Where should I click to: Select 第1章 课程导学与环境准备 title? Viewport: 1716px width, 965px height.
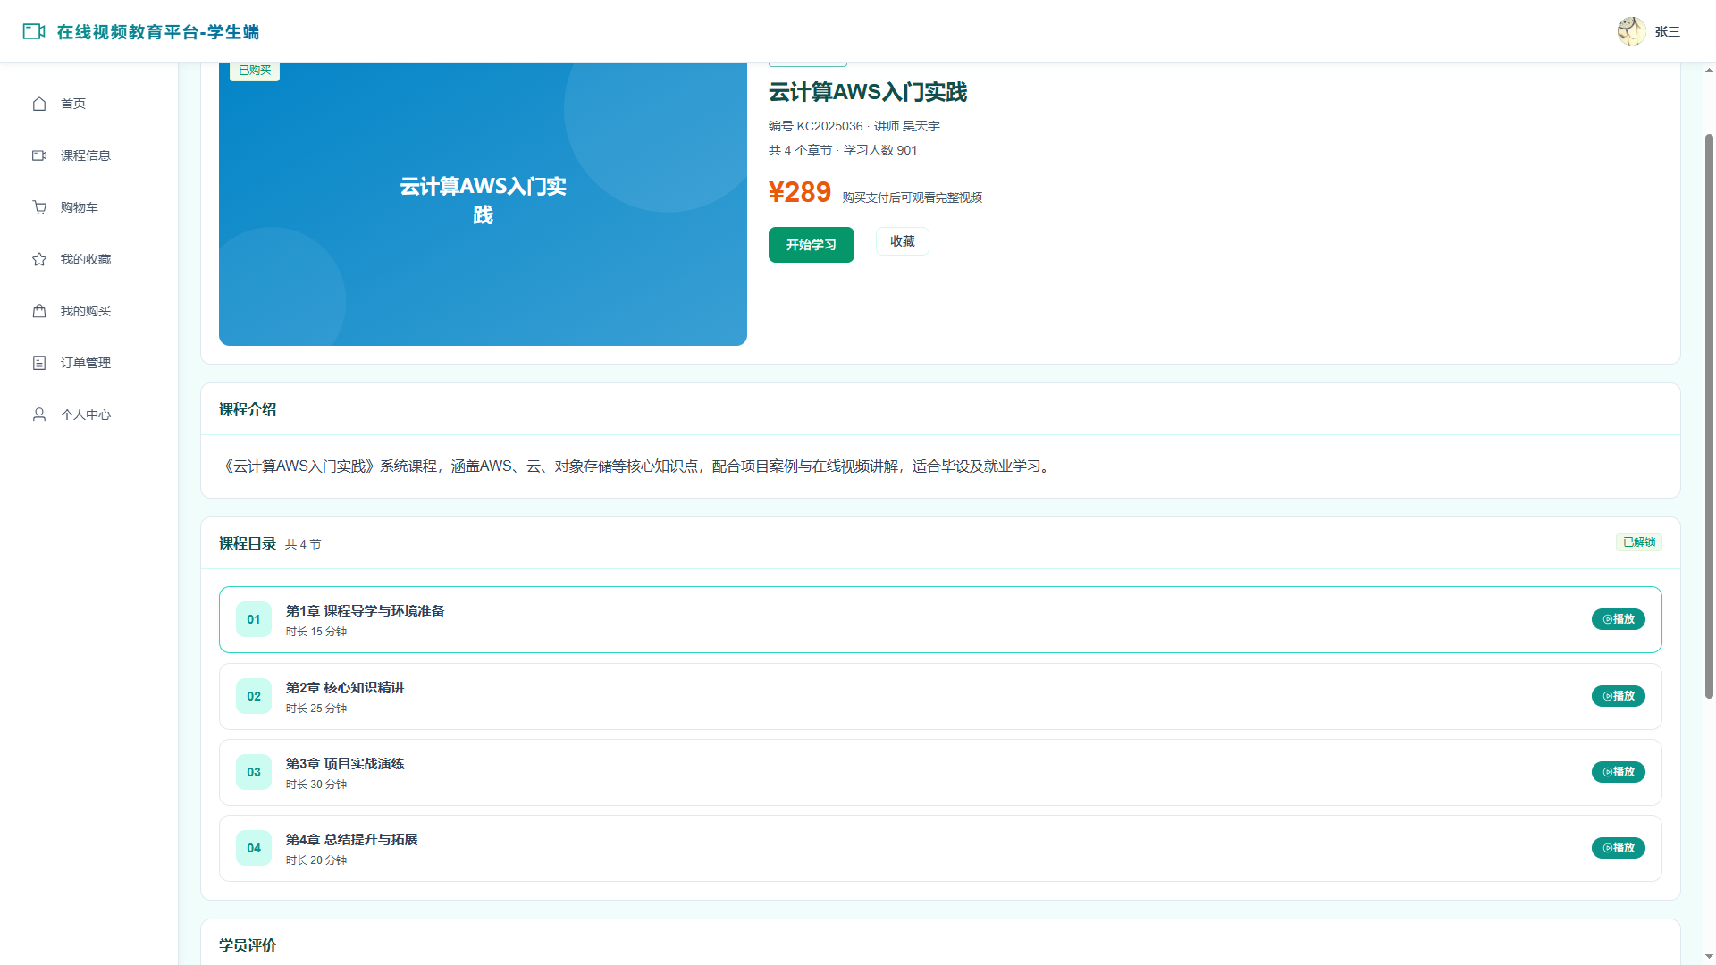(365, 611)
